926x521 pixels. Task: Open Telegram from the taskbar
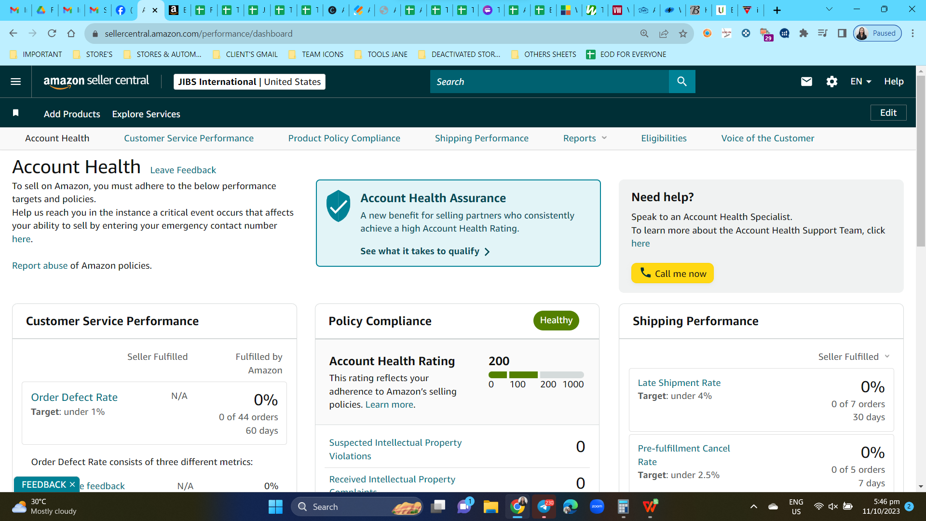(x=544, y=507)
